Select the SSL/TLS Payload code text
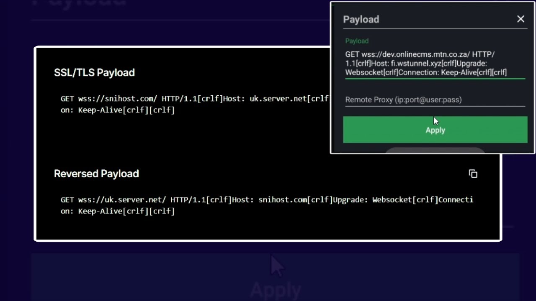 click(x=195, y=104)
